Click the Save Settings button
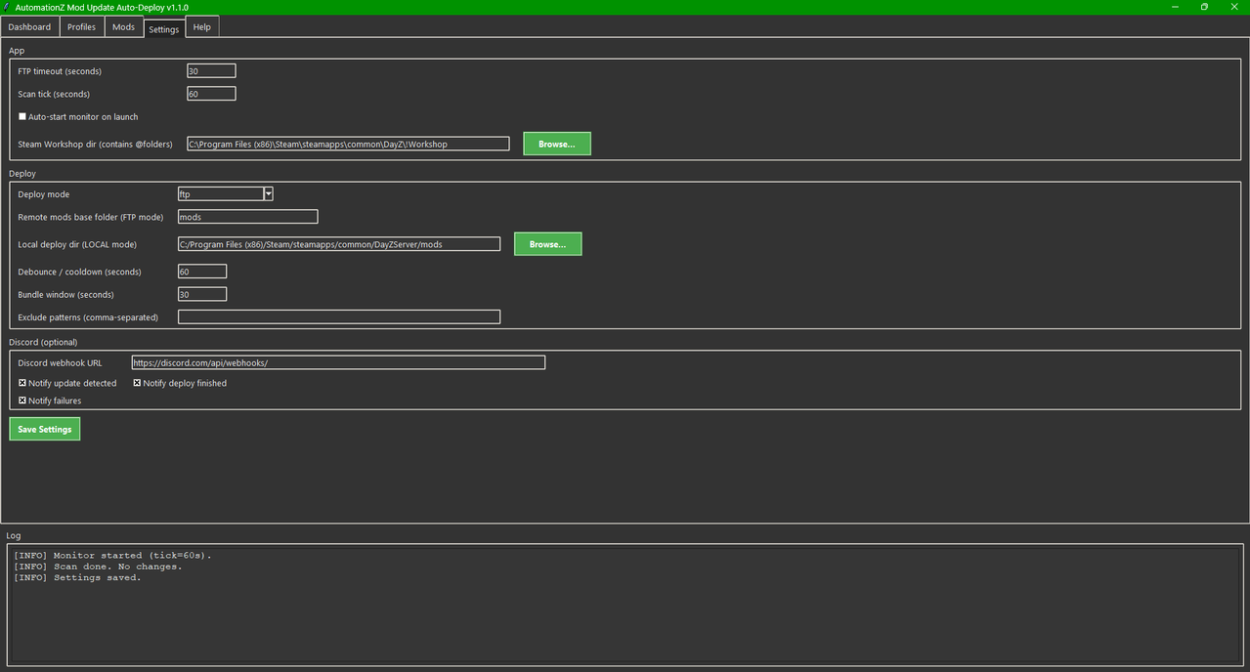 coord(45,429)
